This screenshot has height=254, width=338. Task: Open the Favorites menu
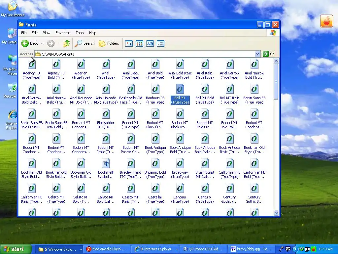pos(63,33)
